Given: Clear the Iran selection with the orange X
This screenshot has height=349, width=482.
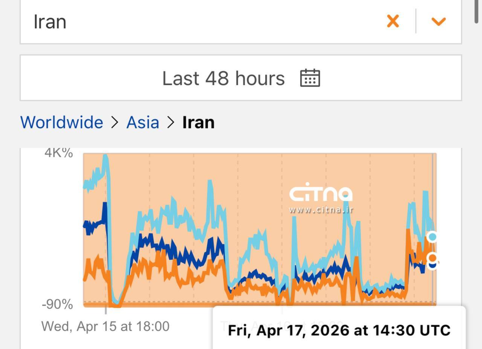Looking at the screenshot, I should pos(393,21).
